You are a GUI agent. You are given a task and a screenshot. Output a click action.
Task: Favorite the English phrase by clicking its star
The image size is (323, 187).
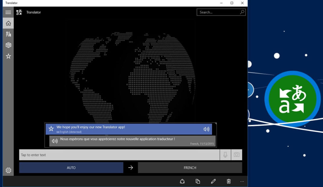[x=51, y=129]
